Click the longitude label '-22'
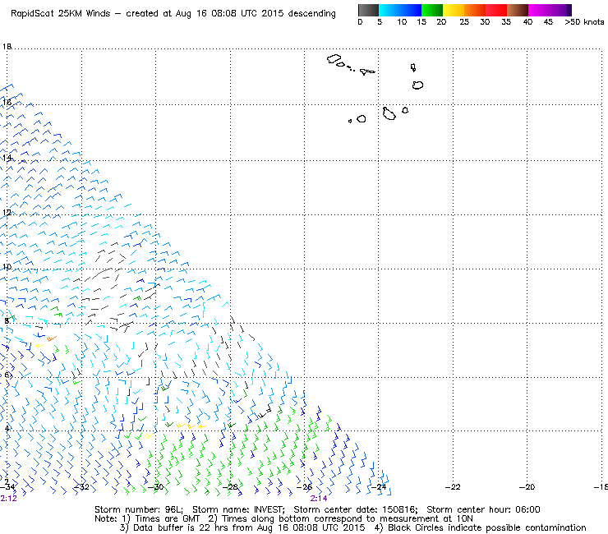The height and width of the screenshot is (534, 608). click(453, 487)
